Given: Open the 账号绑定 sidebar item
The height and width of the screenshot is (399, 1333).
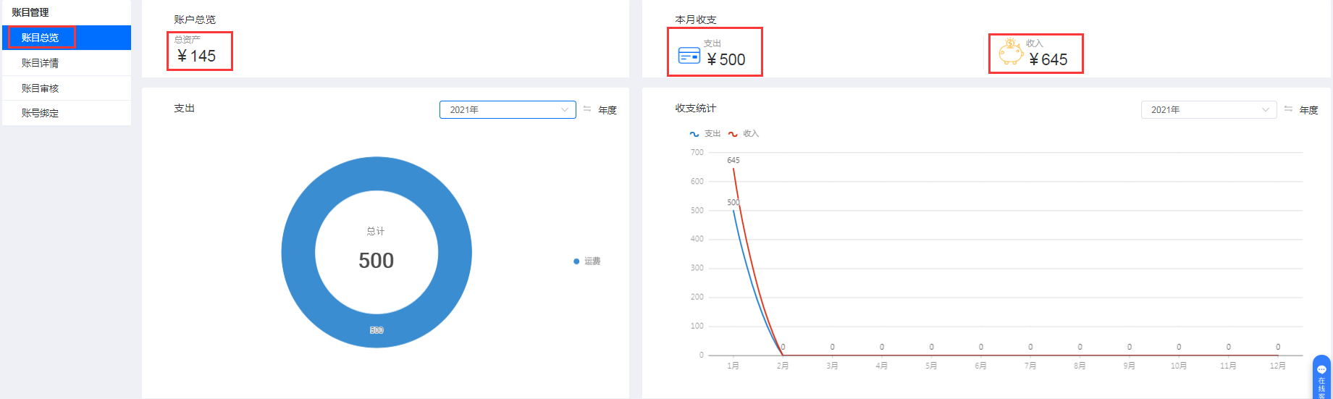Looking at the screenshot, I should click(41, 113).
